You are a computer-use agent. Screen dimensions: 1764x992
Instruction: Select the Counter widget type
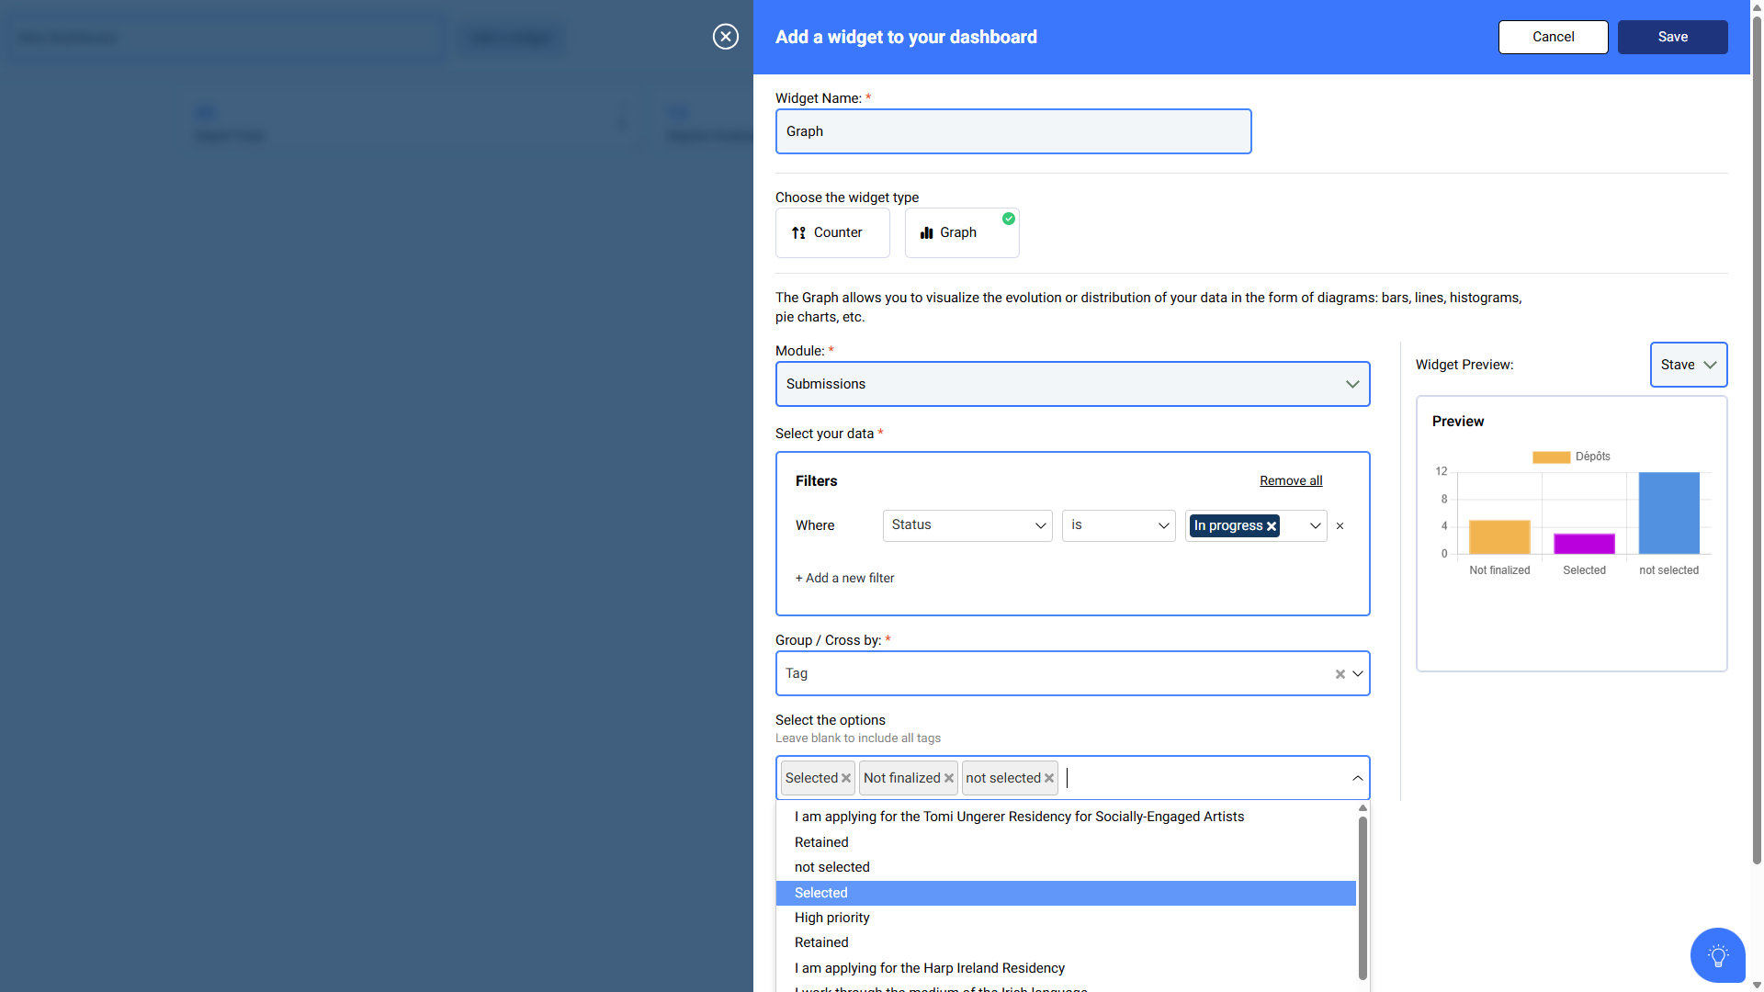tap(832, 232)
